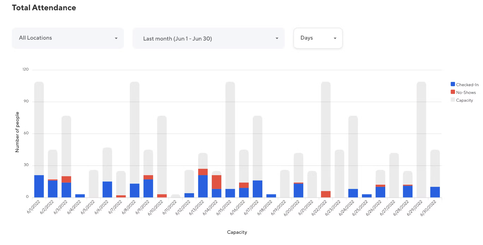Click the Capacity title below the chart
483x245 pixels.
pos(237,232)
